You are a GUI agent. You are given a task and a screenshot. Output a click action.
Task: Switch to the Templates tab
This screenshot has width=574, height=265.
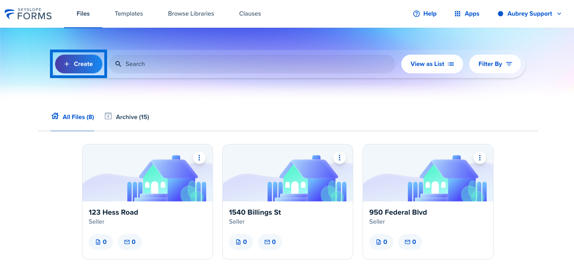[x=129, y=14]
